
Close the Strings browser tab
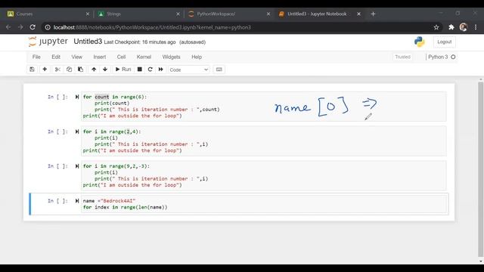[x=178, y=14]
